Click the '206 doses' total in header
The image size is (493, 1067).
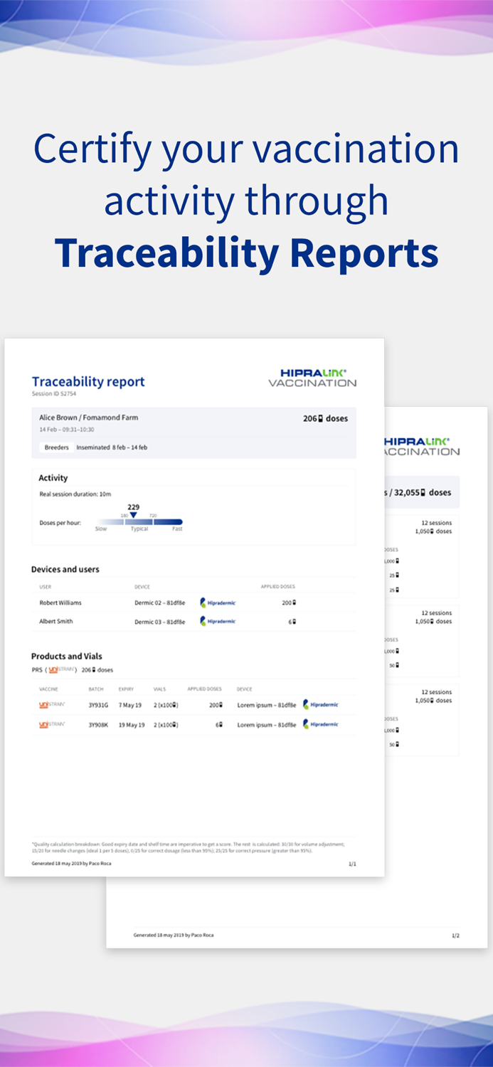(x=326, y=418)
